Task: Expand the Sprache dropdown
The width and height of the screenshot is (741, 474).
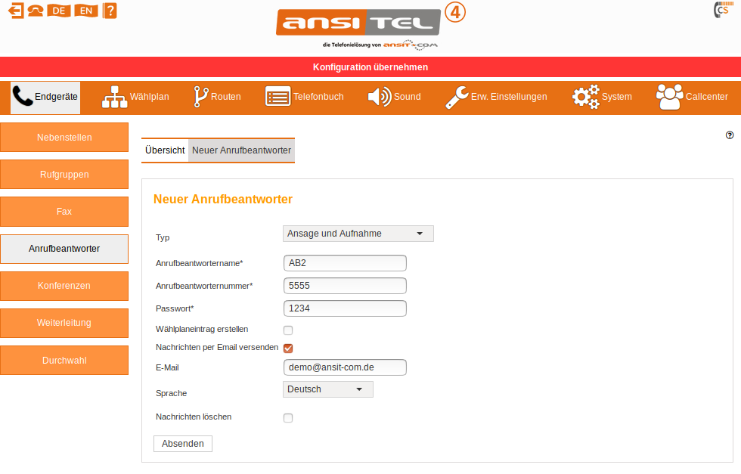Action: click(328, 389)
